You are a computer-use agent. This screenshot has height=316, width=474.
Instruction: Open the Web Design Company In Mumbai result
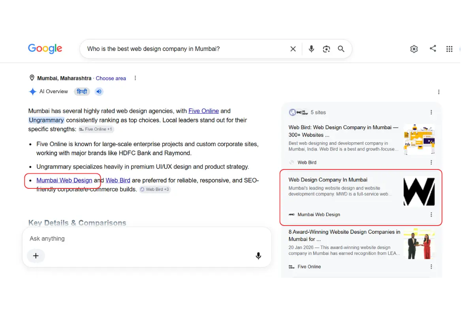[x=328, y=180]
